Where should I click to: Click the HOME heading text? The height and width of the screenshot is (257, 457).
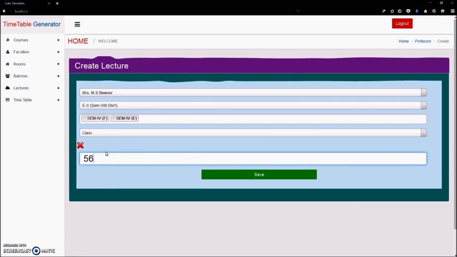[x=78, y=41]
